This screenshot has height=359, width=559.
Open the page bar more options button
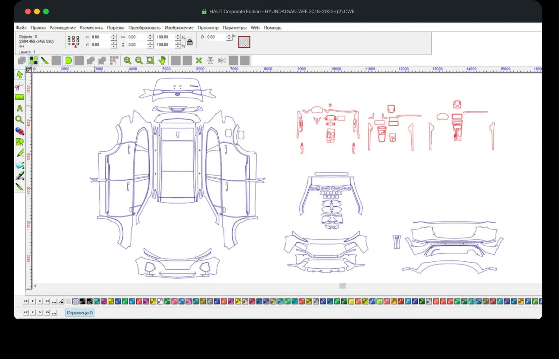54,312
